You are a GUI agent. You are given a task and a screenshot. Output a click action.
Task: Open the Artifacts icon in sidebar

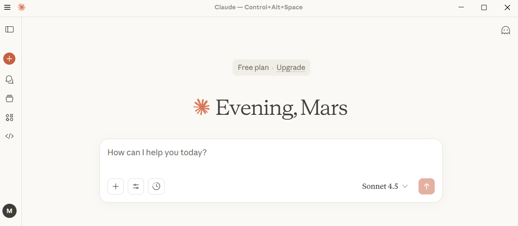(9, 118)
